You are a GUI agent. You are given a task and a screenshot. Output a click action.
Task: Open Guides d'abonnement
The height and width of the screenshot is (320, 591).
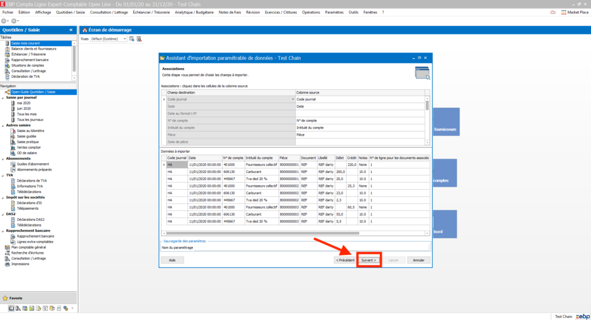coord(33,164)
